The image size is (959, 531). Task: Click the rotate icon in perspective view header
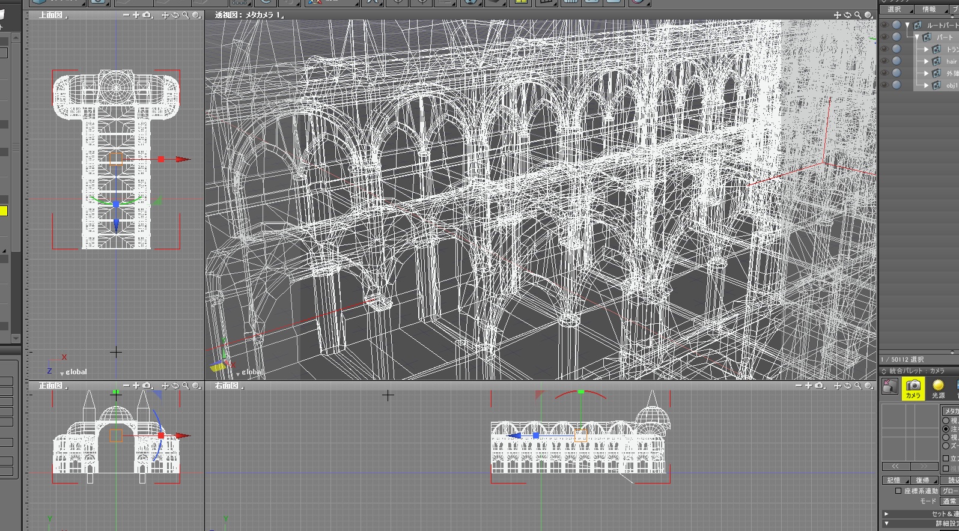coord(847,15)
